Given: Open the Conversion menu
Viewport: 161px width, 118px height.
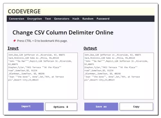Looking at the screenshot, I should pos(16,19).
